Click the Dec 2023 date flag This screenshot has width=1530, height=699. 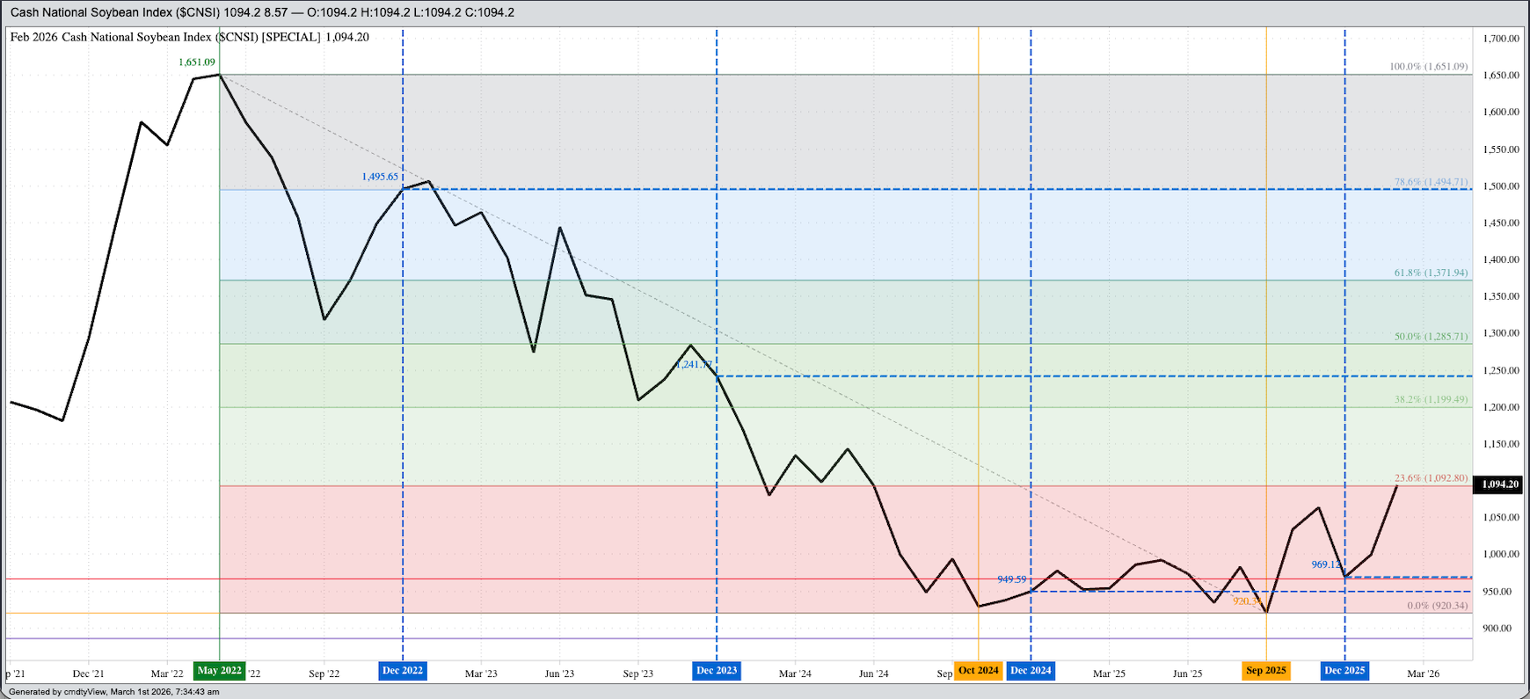[x=717, y=671]
